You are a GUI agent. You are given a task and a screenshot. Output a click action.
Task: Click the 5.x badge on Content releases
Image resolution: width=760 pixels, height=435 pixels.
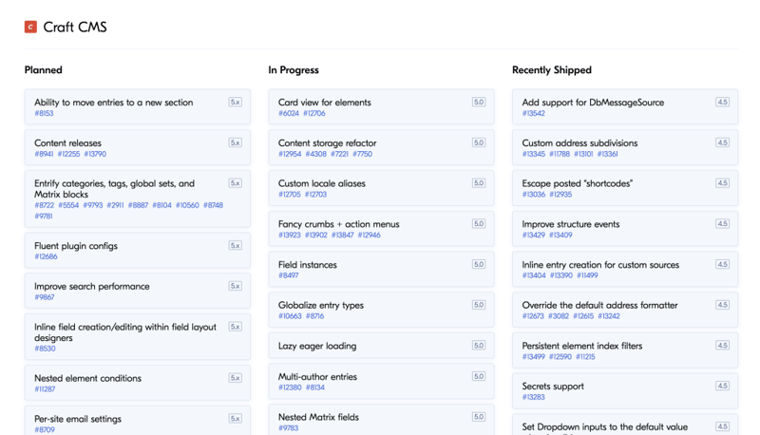point(235,142)
